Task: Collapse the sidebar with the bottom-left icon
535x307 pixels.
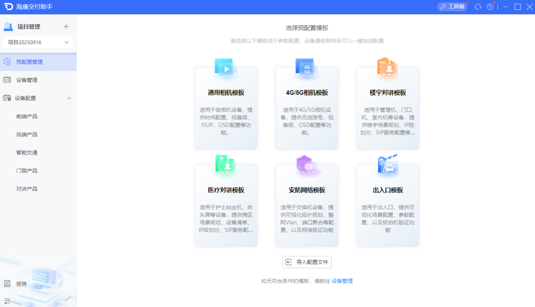Action: [7, 300]
